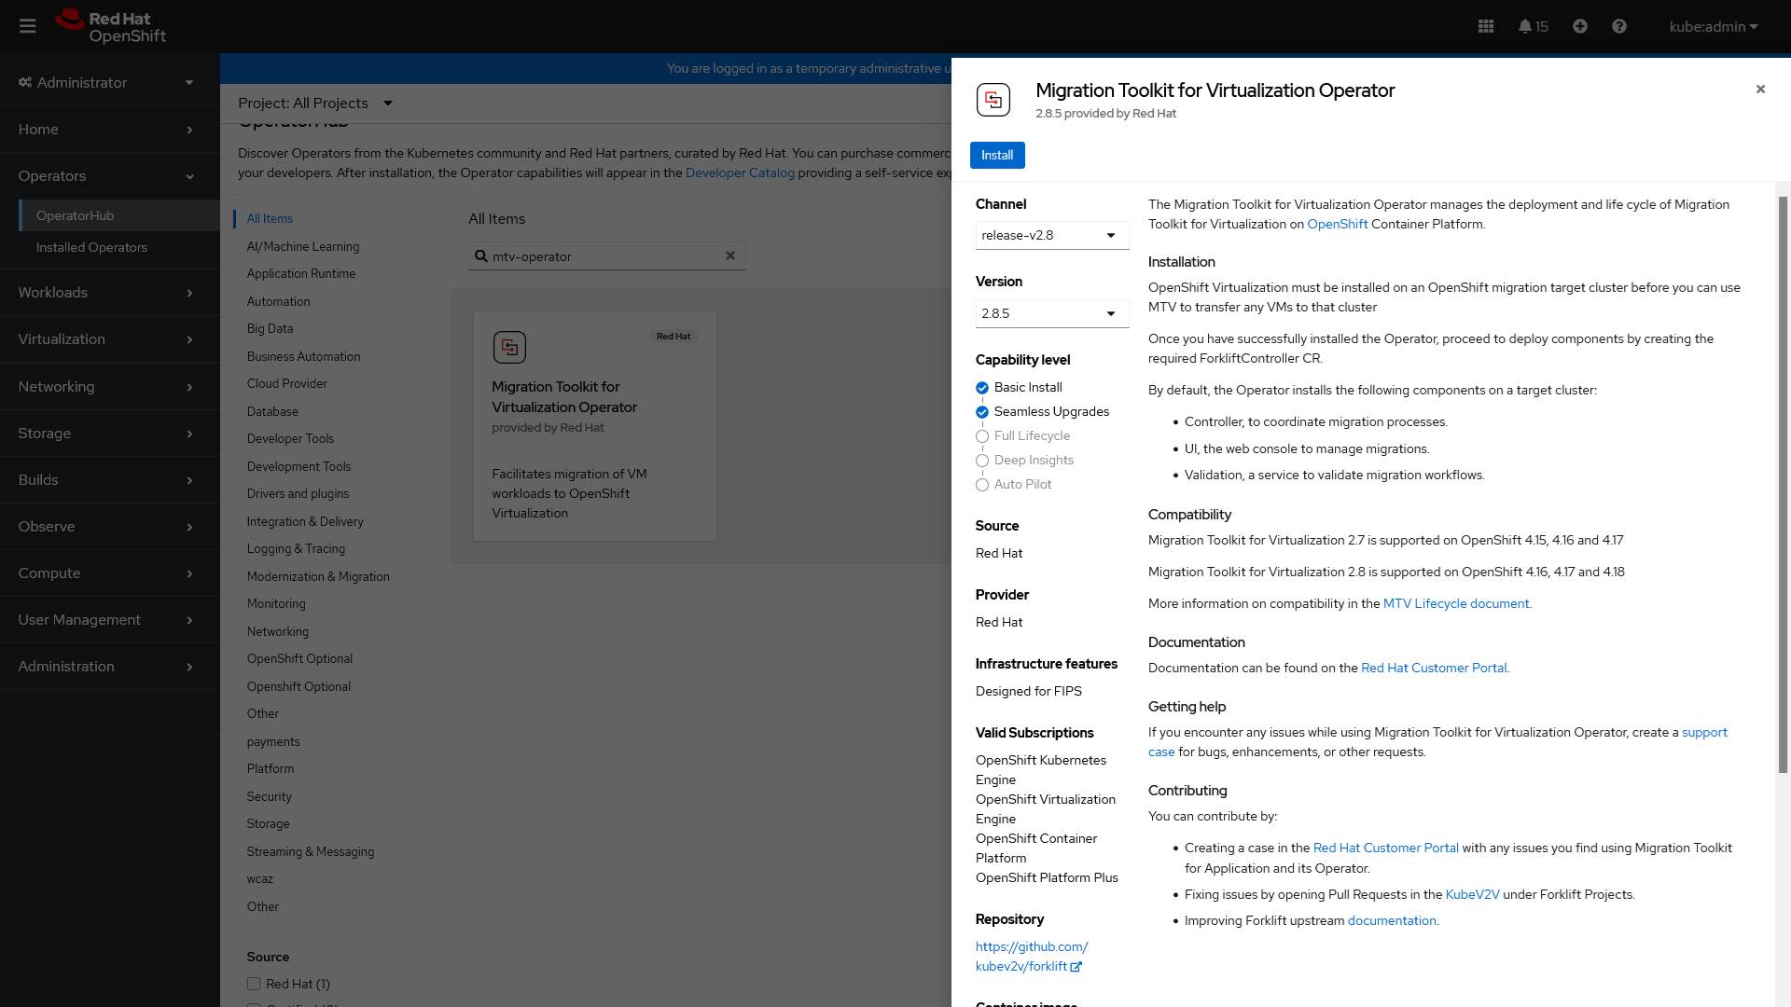Check the Red Hat source filter

click(254, 984)
